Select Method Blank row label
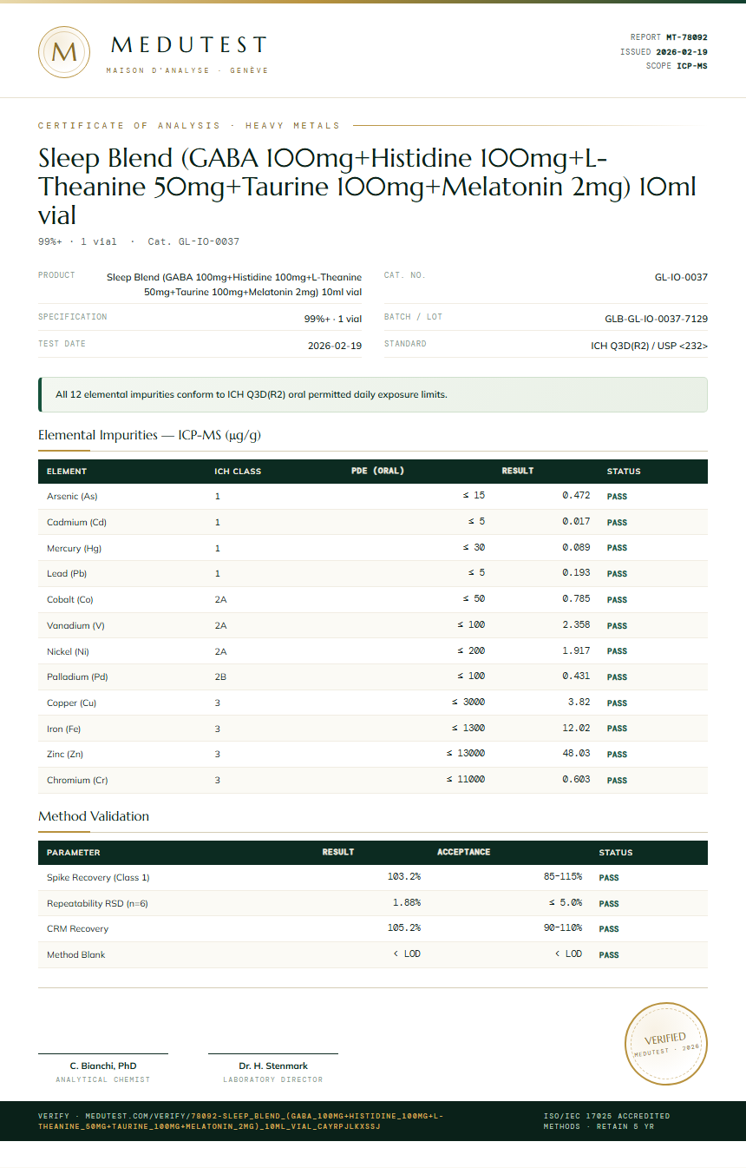 click(x=75, y=955)
